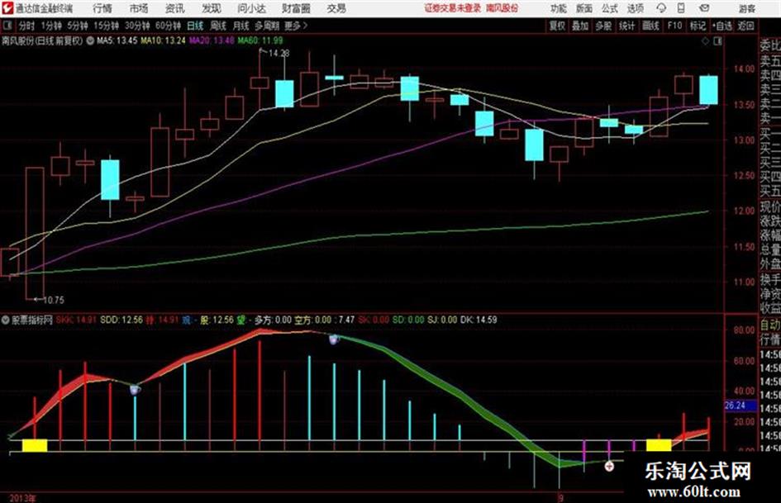Expand the 更多 periods chevron
Viewport: 781px width, 503px height.
point(305,26)
